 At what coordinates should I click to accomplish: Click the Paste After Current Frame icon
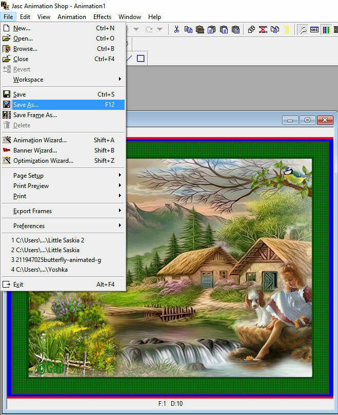click(x=224, y=29)
